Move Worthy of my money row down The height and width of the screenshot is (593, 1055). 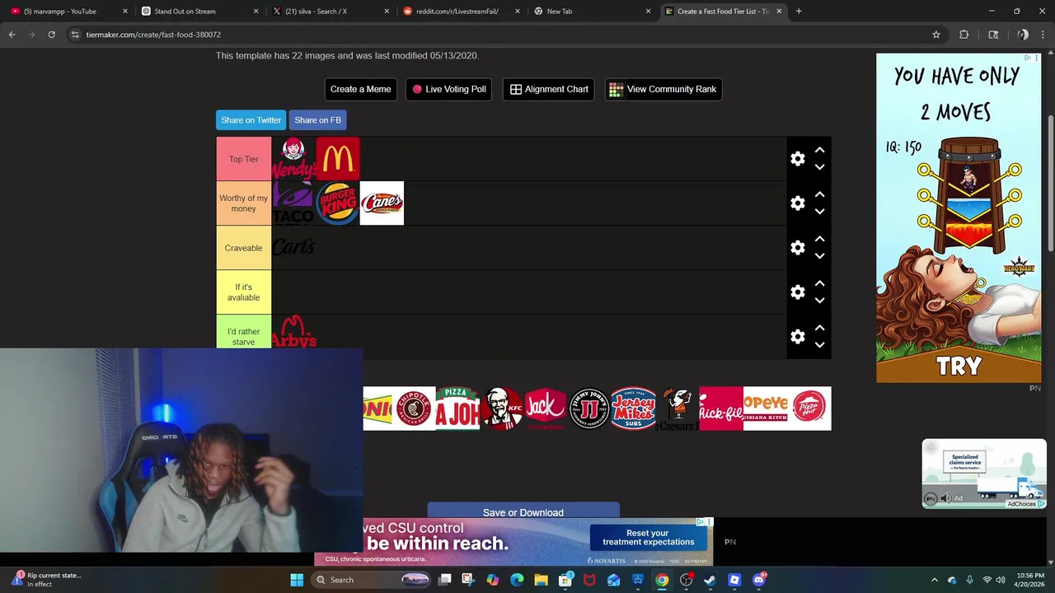point(819,212)
